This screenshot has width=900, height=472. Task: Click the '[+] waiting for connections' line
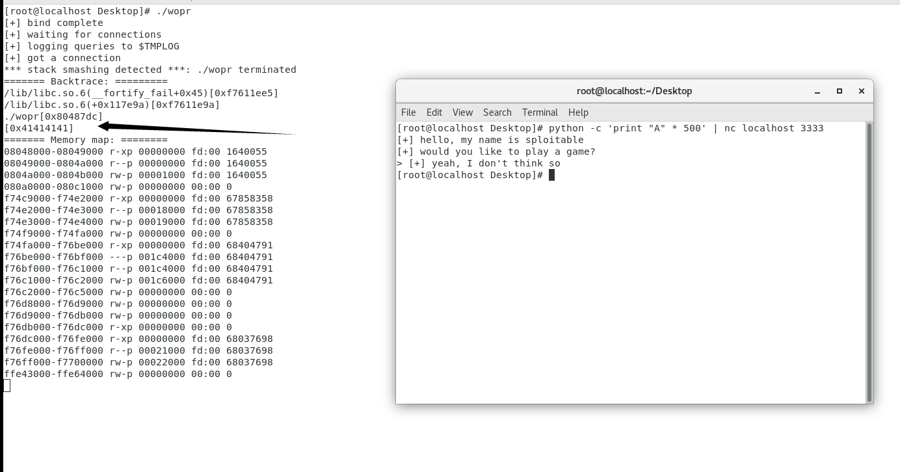click(x=83, y=34)
